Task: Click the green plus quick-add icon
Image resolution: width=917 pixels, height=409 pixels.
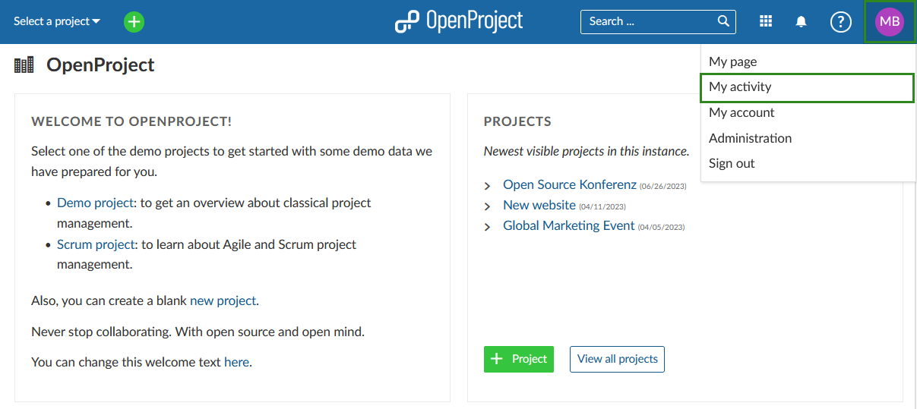Action: tap(134, 22)
